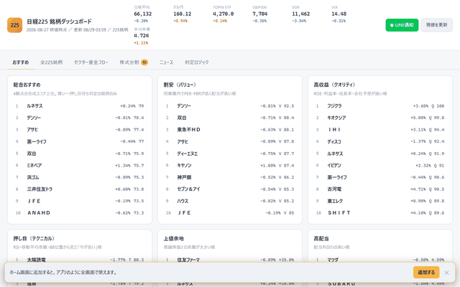Screen dimensions: 460x287
Task: Select the 神戸鋼 row
Action: pyautogui.click(x=230, y=177)
